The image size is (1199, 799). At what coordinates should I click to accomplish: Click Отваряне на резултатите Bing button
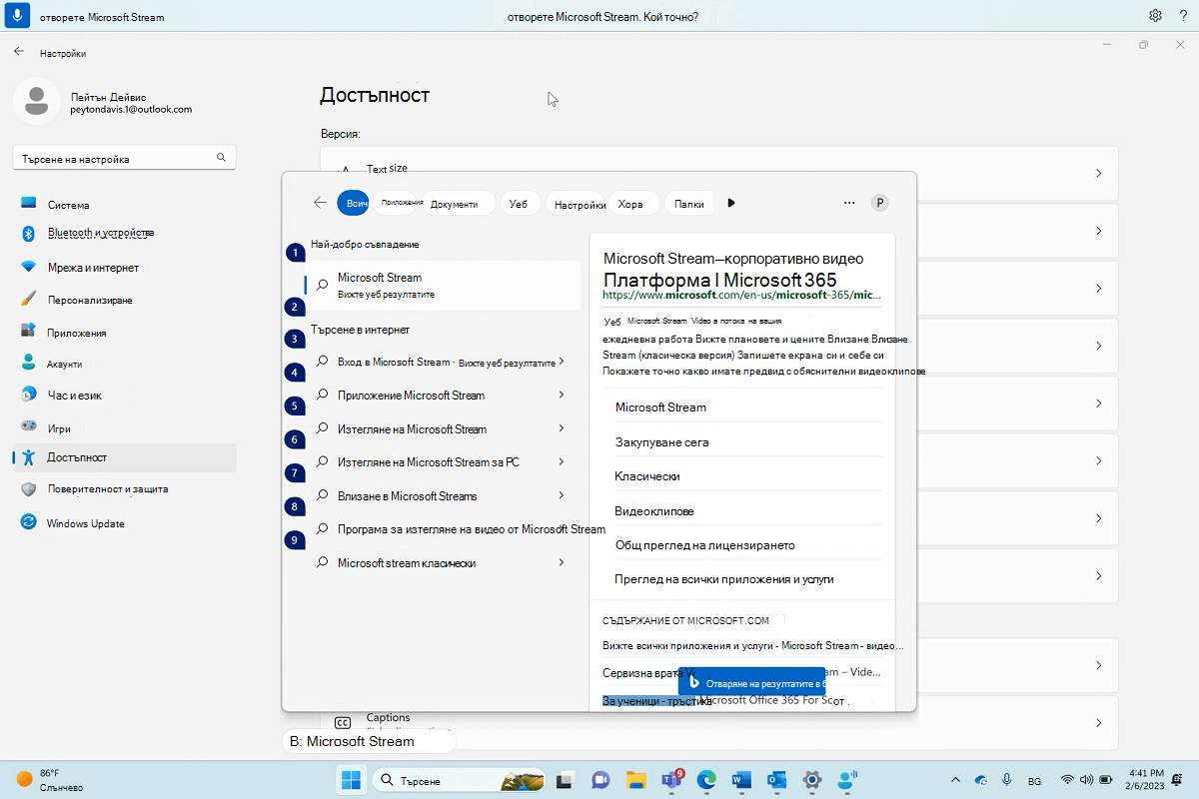(x=751, y=681)
